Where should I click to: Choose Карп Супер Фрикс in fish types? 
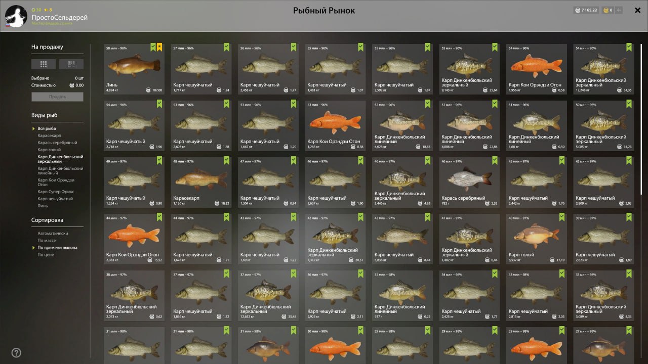[x=55, y=192]
